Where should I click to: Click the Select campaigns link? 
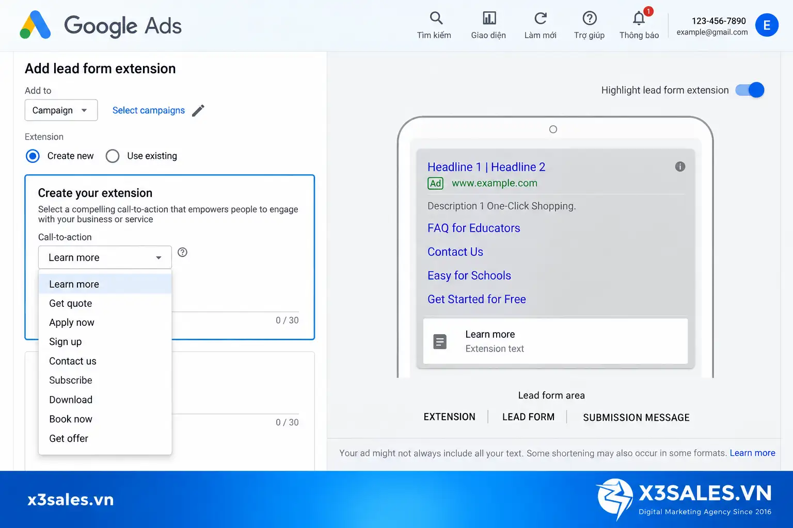[x=149, y=110]
